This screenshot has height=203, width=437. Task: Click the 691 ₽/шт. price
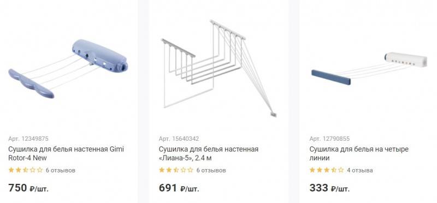click(x=179, y=188)
